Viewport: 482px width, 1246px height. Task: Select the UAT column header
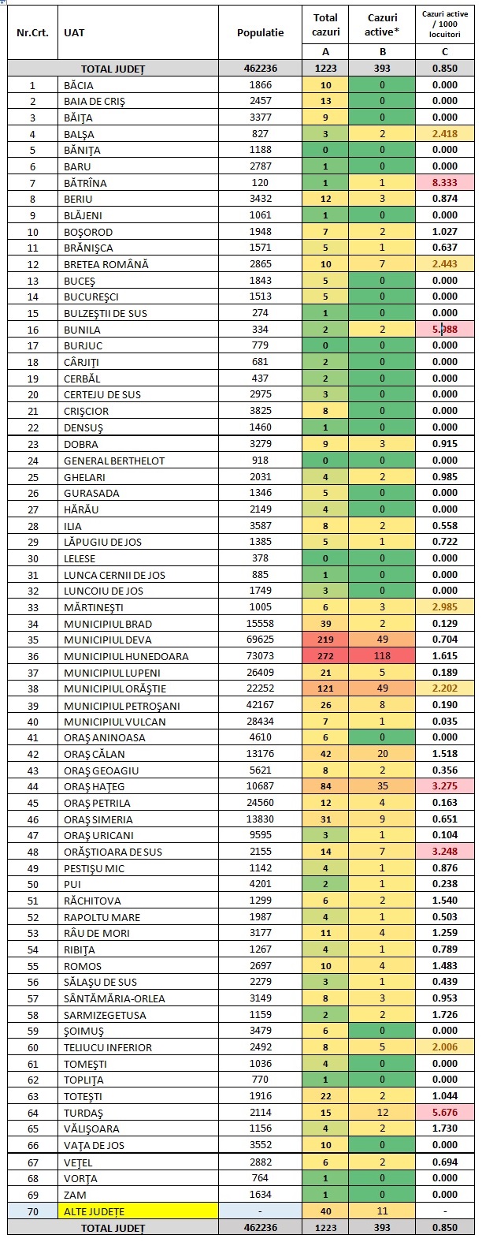pyautogui.click(x=75, y=33)
